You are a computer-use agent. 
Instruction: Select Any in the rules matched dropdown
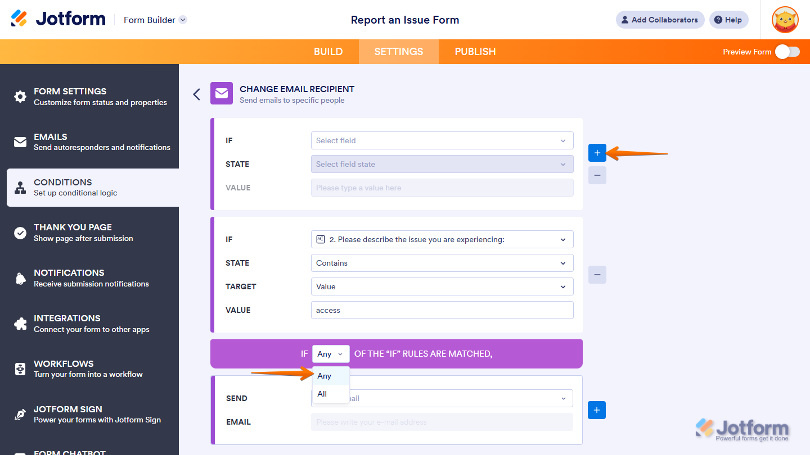(x=330, y=353)
